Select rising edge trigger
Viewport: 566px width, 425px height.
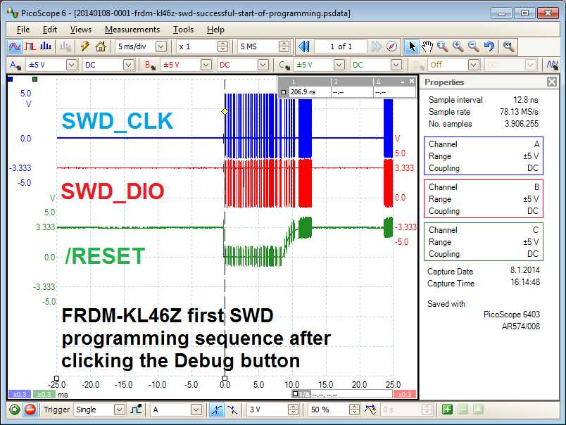point(217,410)
